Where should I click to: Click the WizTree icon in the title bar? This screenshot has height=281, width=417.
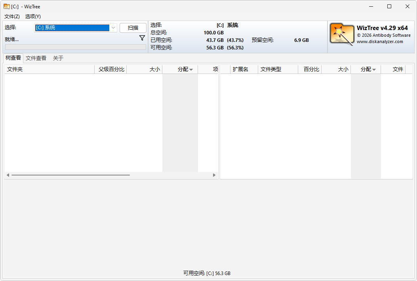[6, 6]
